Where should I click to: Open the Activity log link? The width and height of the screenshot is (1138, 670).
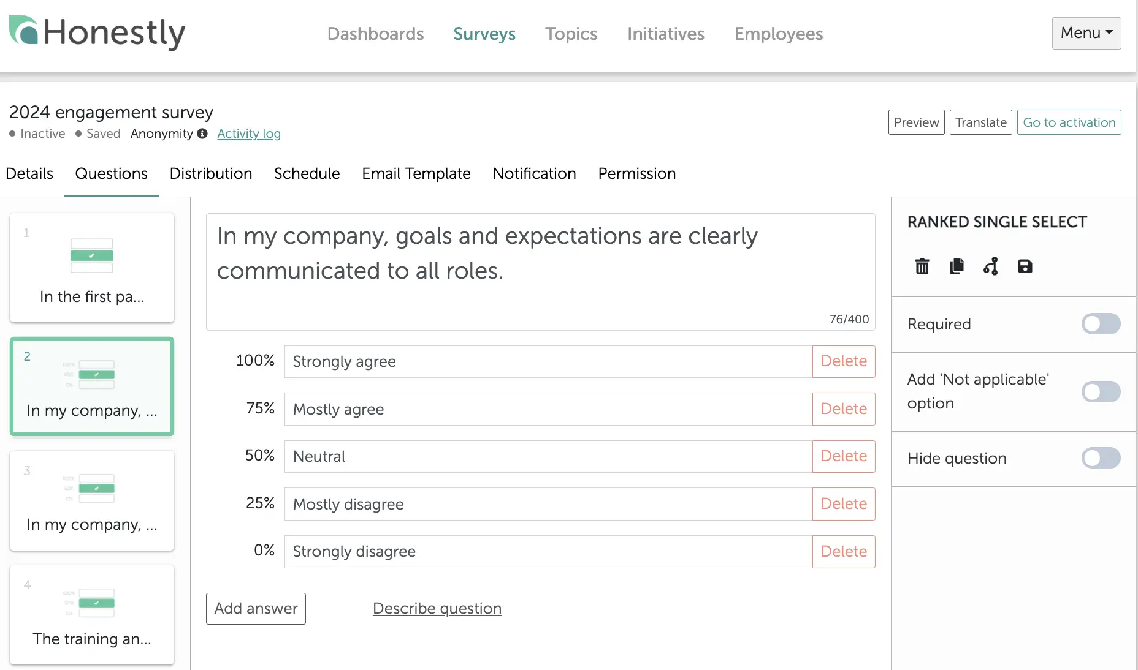coord(249,134)
